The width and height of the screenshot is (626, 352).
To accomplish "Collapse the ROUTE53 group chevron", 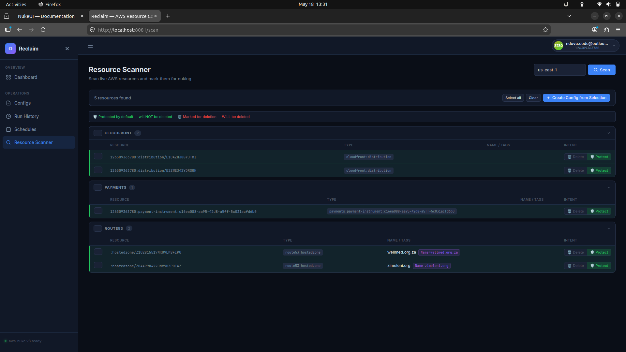I will pyautogui.click(x=608, y=228).
